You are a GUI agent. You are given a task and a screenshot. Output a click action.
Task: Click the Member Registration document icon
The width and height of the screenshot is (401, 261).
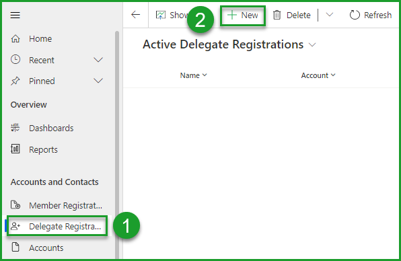(15, 205)
